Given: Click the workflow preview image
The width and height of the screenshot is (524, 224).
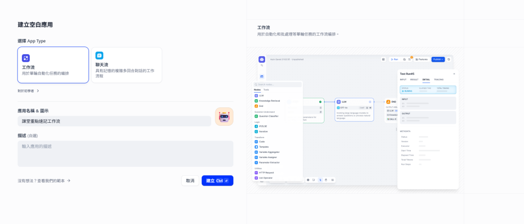Looking at the screenshot, I should pyautogui.click(x=355, y=121).
